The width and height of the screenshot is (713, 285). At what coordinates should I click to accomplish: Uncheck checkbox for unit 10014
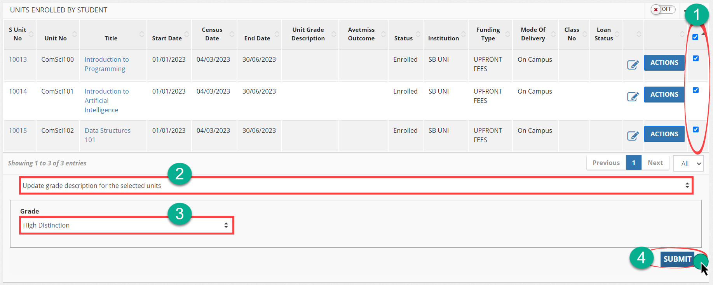695,90
